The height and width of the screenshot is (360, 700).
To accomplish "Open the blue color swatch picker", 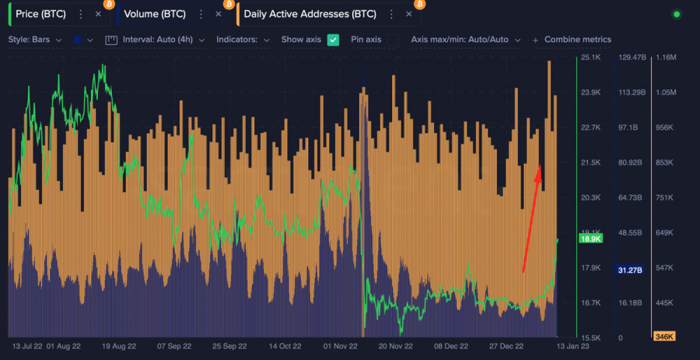I will [82, 40].
